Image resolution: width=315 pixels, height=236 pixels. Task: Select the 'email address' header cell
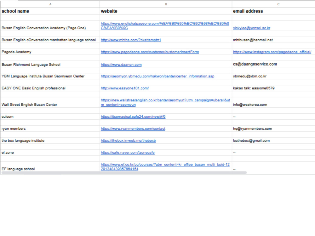coord(274,11)
